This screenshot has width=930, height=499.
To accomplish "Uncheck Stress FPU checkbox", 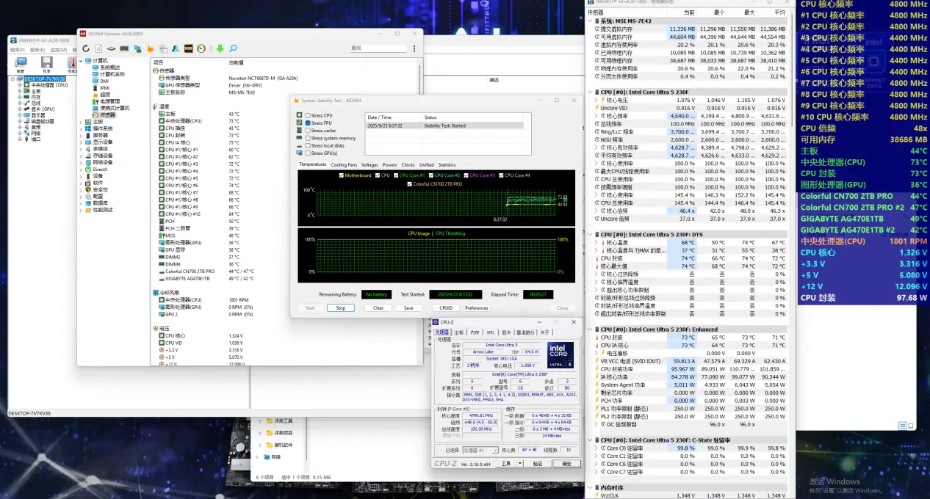I will coord(308,123).
